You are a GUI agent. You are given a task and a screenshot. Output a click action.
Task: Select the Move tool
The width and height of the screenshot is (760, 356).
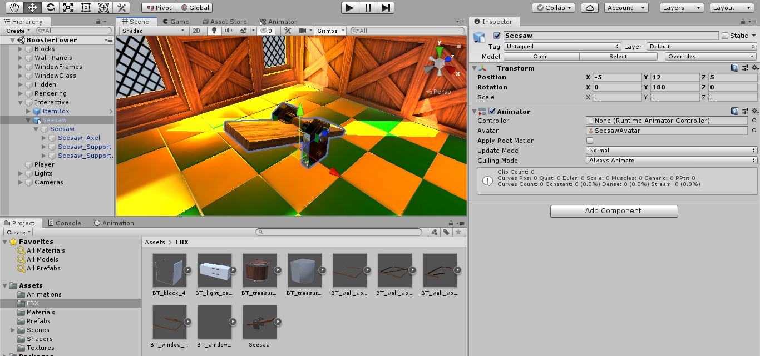32,7
